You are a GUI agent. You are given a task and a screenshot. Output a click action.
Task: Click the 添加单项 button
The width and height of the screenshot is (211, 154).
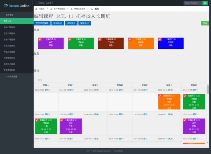point(58,23)
